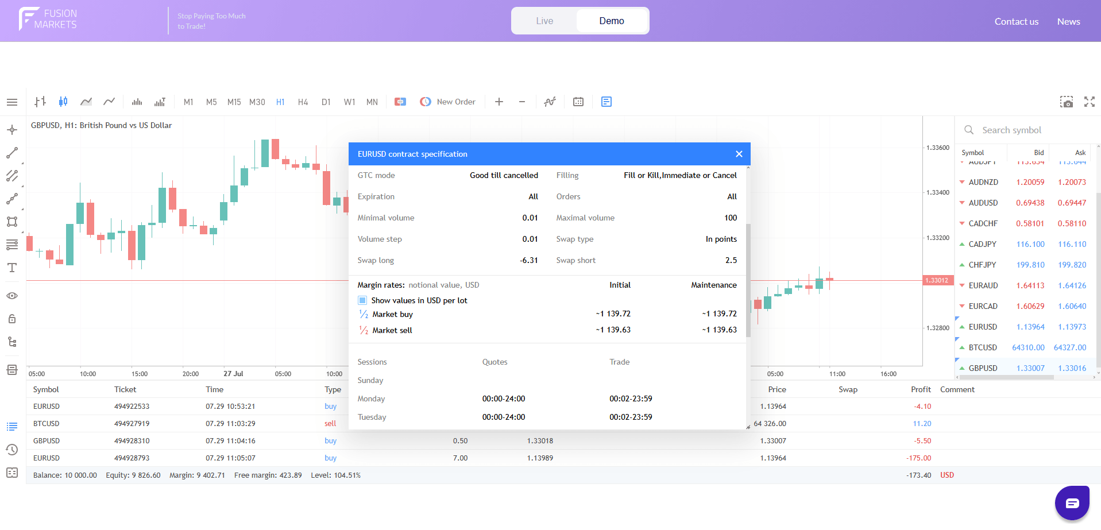This screenshot has height=530, width=1101.
Task: Open the indicators list icon
Action: [550, 102]
